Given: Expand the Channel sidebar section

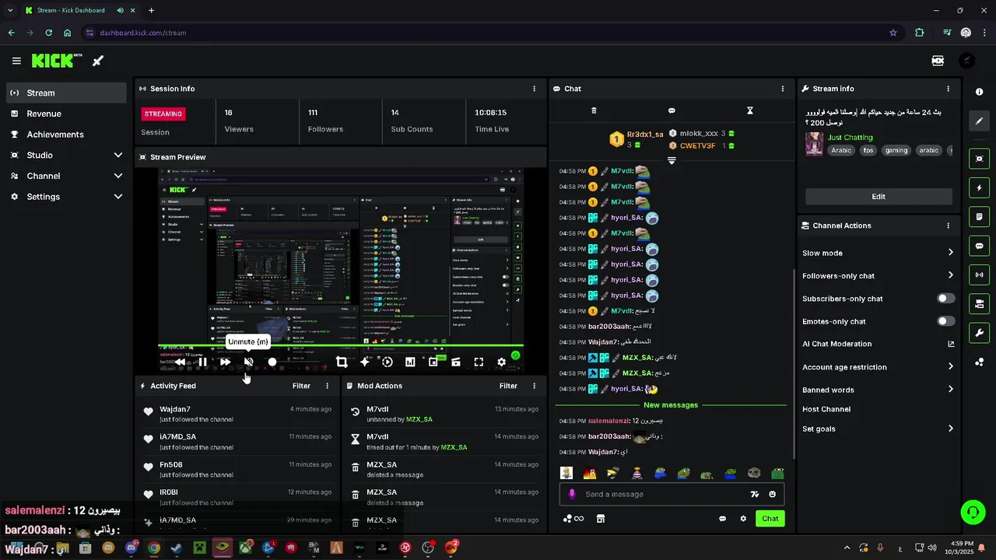Looking at the screenshot, I should (118, 176).
